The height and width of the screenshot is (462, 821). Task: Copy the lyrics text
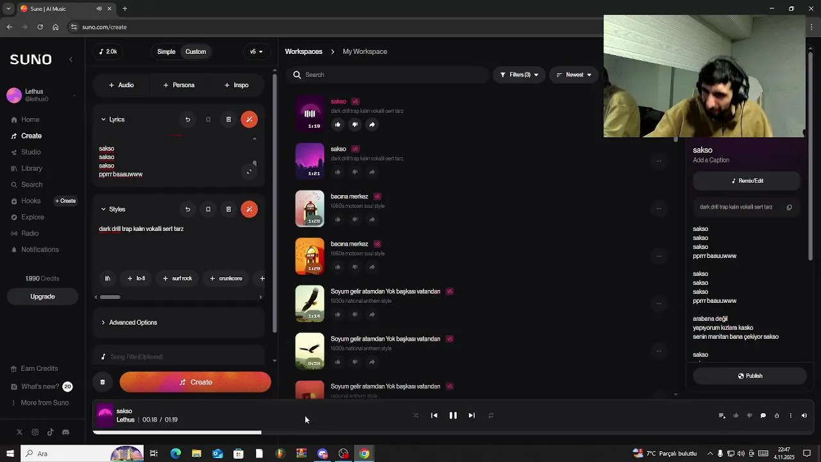click(x=208, y=119)
